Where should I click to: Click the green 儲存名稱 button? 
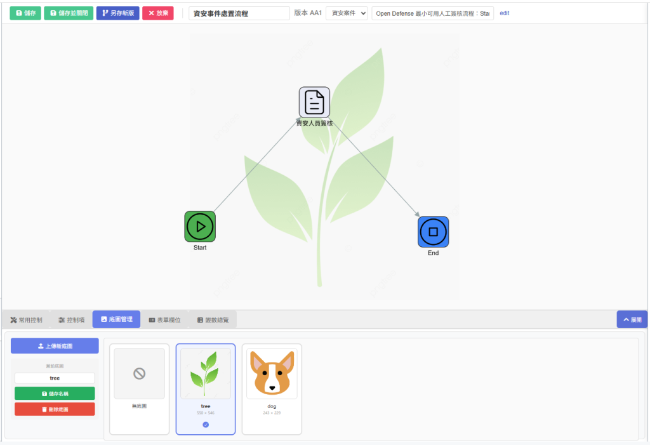(55, 394)
